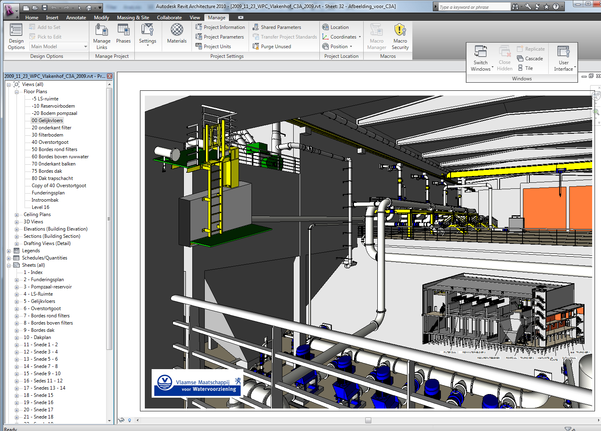Image resolution: width=601 pixels, height=431 pixels.
Task: Select the 40 Overstortgoot floor plan
Action: (x=50, y=142)
